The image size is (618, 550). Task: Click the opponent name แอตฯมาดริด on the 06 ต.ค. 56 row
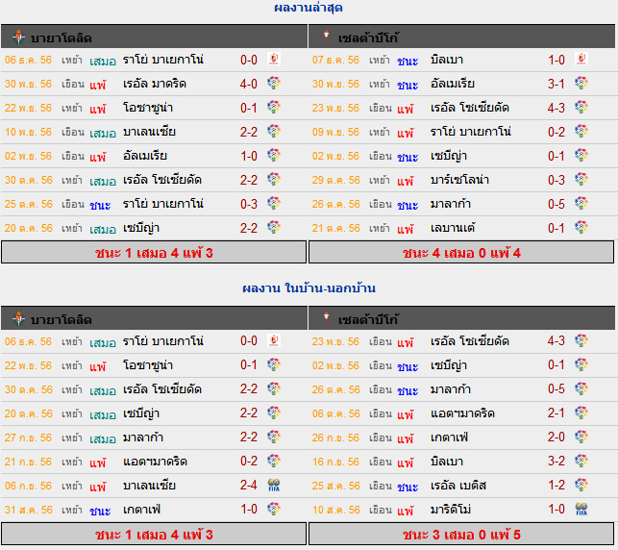pyautogui.click(x=462, y=413)
